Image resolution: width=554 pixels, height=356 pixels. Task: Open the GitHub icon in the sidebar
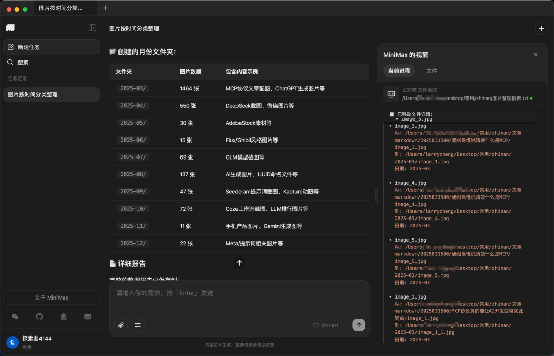tap(39, 317)
